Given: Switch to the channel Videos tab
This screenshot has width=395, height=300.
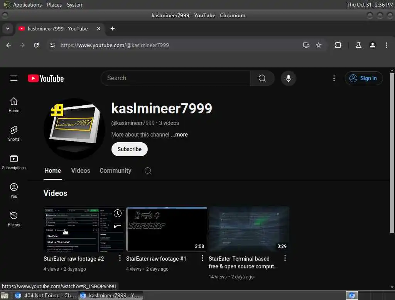Looking at the screenshot, I should [x=81, y=171].
